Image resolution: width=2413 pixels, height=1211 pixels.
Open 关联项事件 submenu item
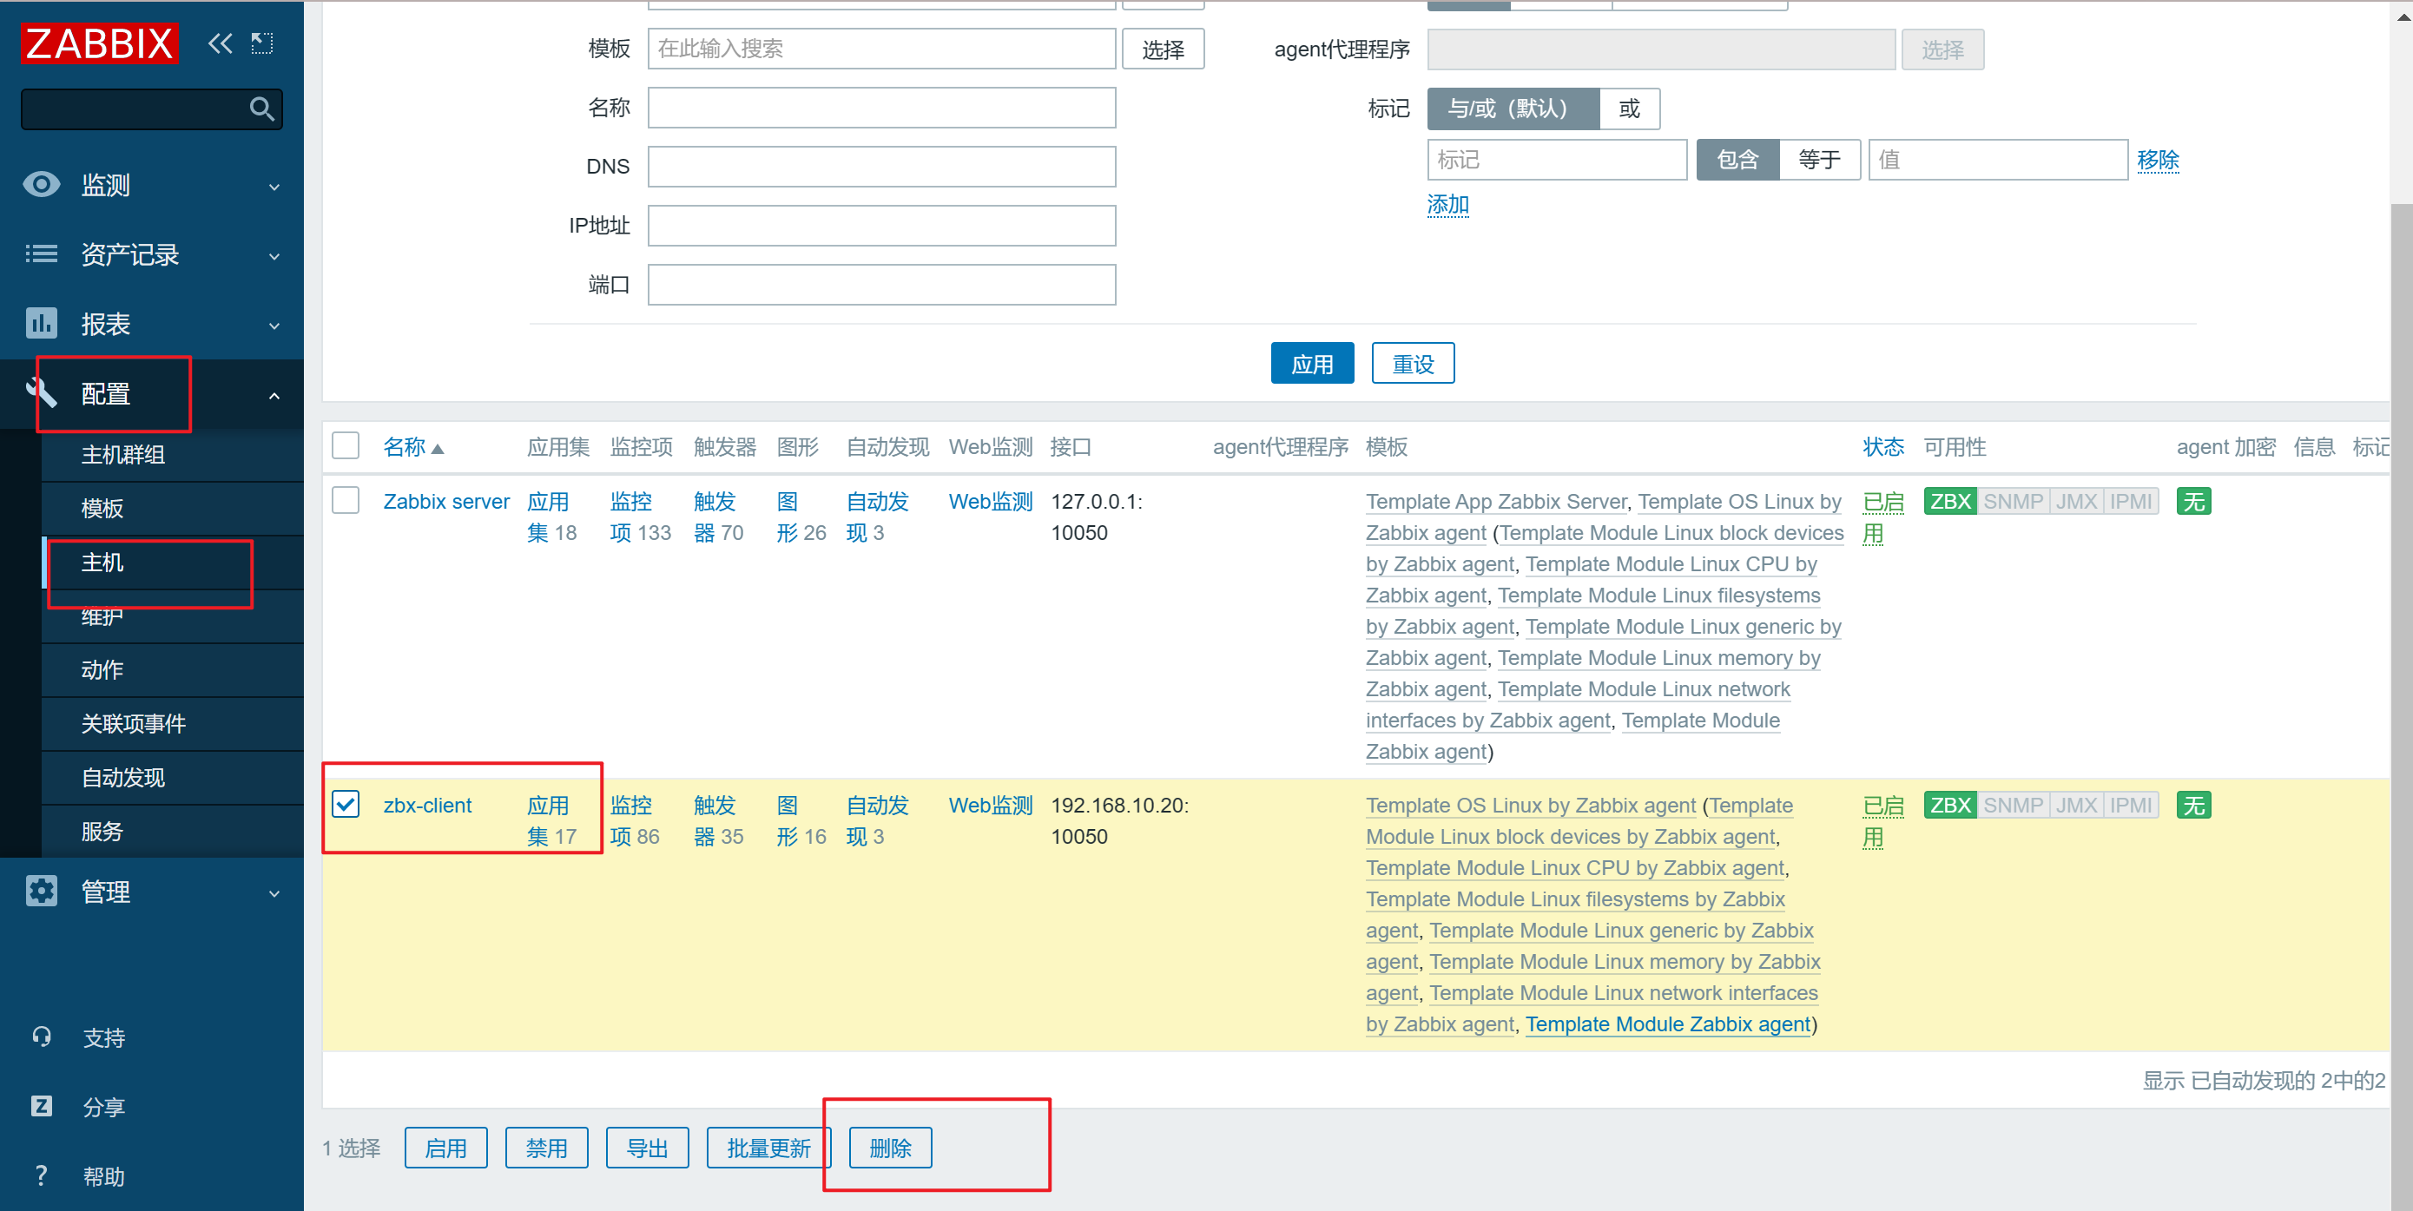tap(172, 723)
